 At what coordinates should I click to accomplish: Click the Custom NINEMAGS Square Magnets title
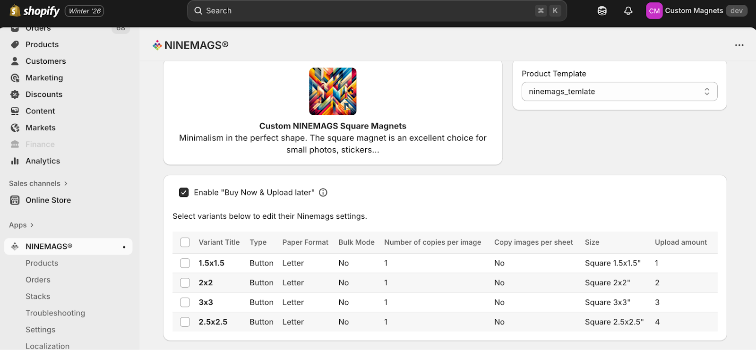333,126
